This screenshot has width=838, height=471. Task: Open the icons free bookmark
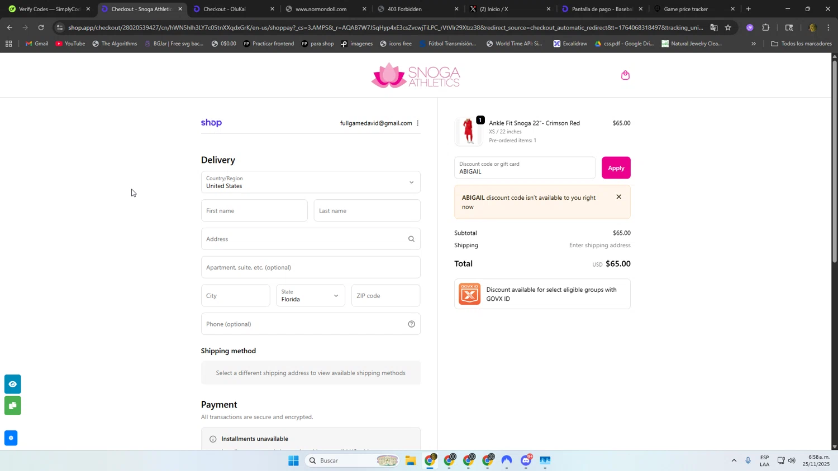395,44
